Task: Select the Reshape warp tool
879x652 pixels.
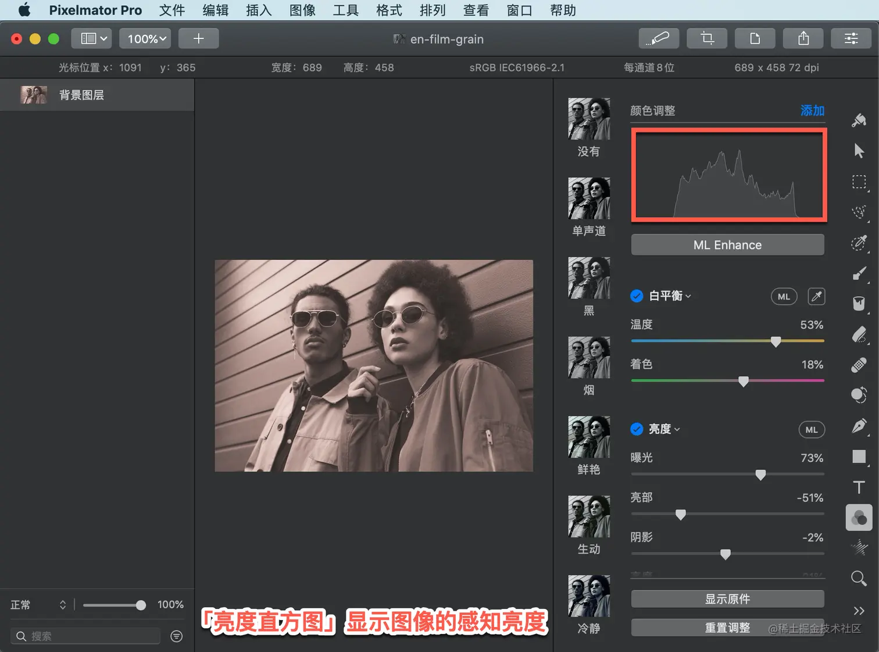Action: coord(859,395)
